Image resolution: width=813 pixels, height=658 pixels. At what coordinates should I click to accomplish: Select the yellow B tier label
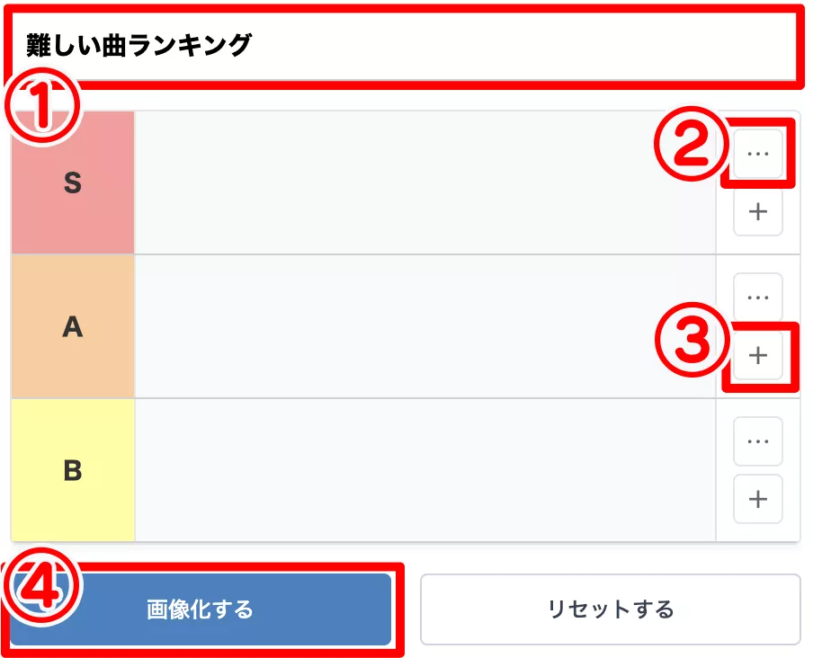click(x=72, y=468)
